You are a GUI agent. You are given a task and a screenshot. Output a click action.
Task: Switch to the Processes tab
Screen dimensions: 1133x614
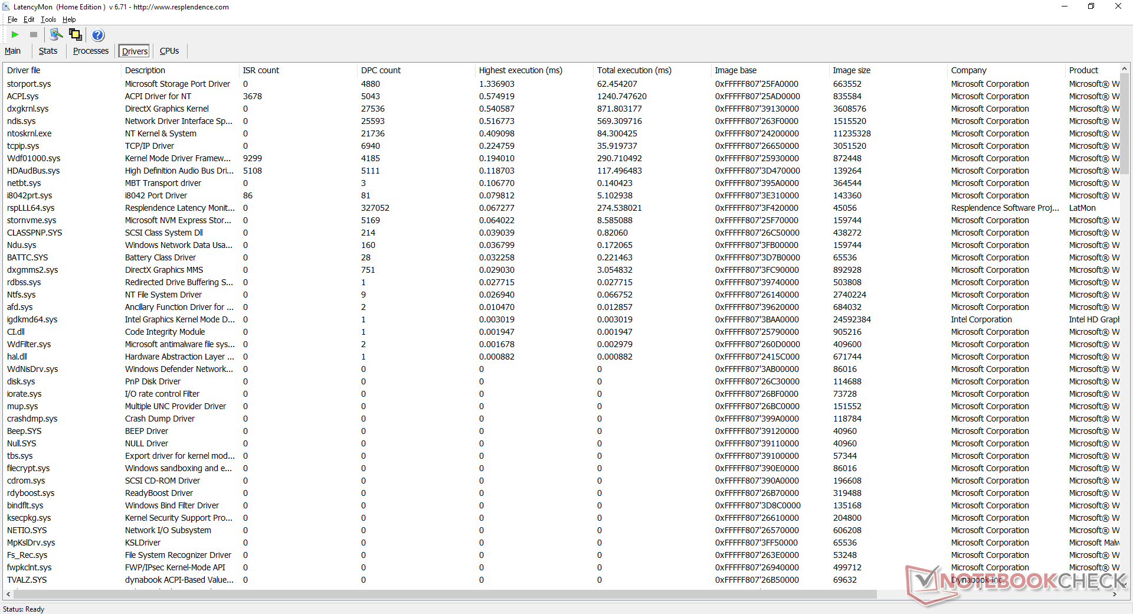point(91,51)
